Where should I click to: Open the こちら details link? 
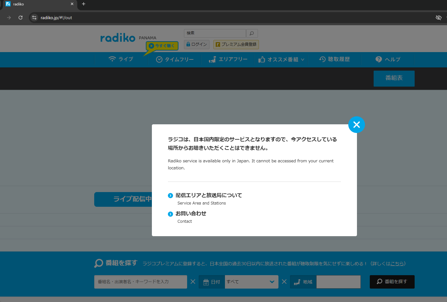pos(397,264)
